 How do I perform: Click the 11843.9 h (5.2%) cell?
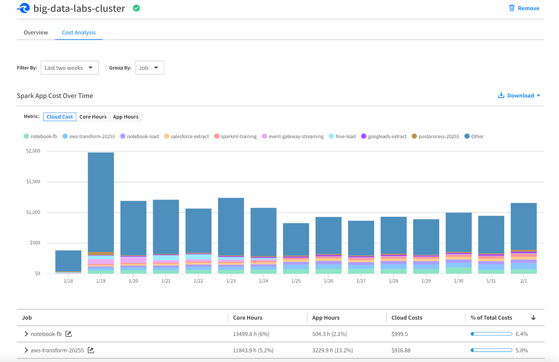coord(253,350)
